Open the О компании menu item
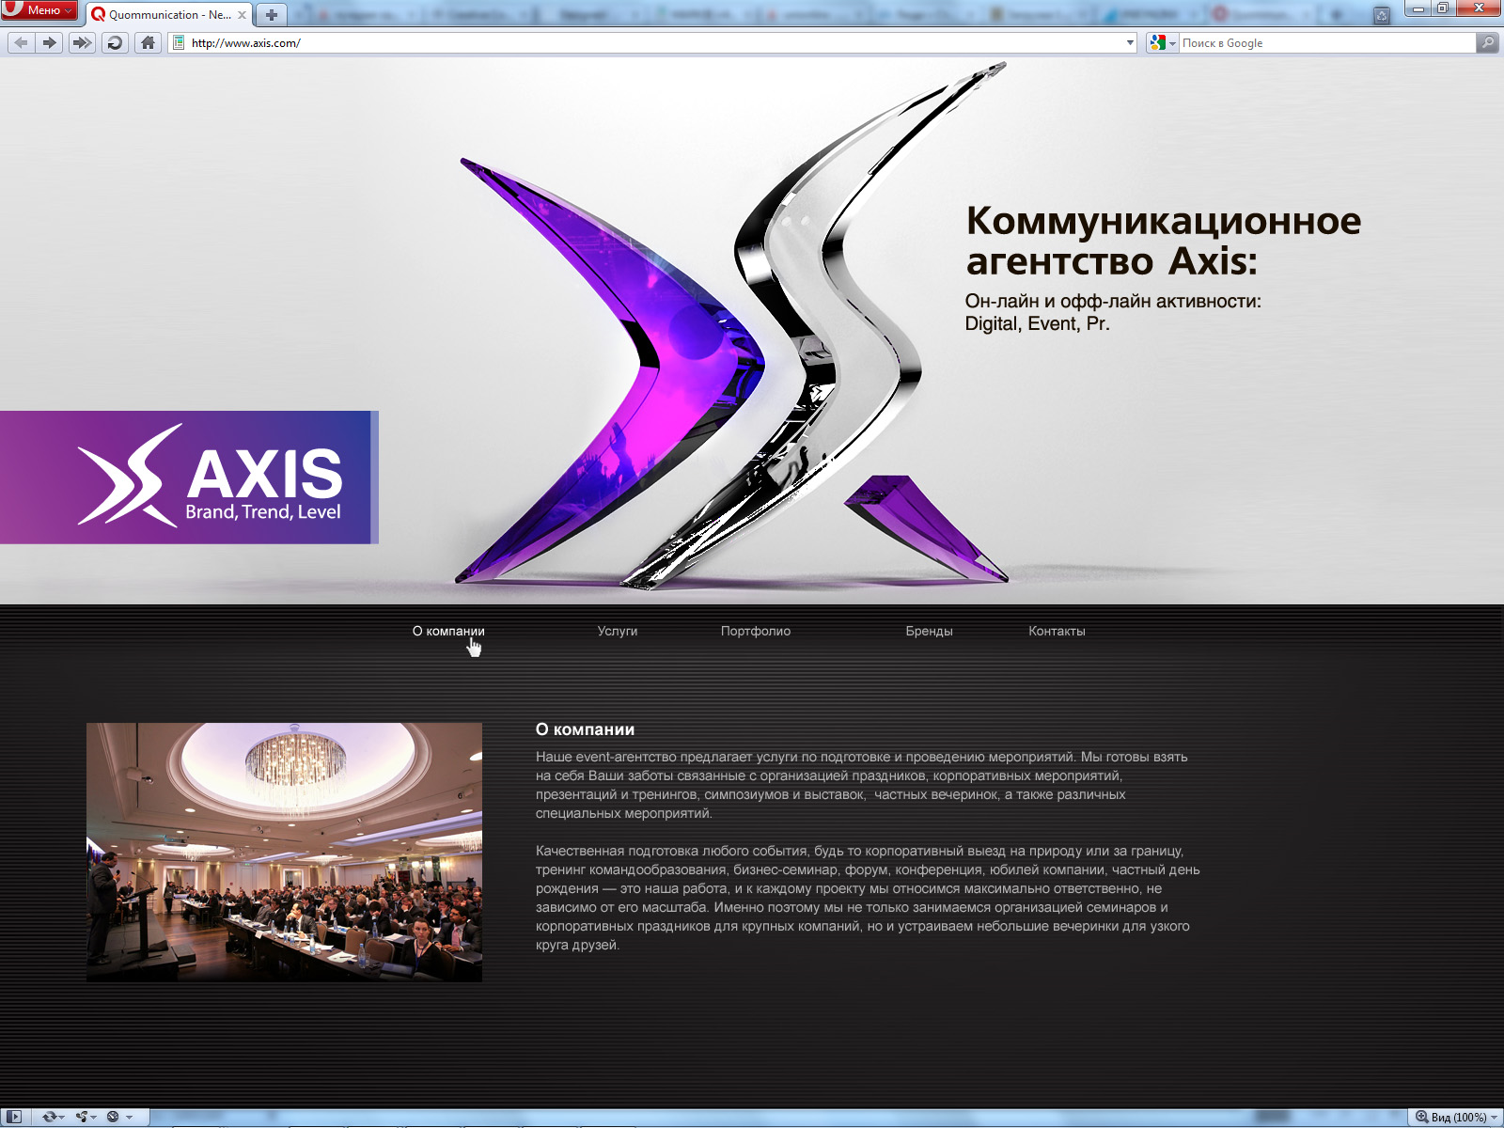This screenshot has height=1128, width=1504. 448,631
